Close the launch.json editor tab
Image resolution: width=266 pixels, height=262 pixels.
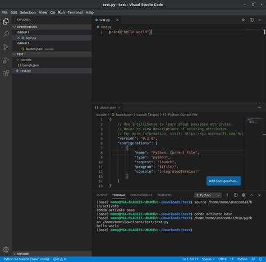(119, 107)
